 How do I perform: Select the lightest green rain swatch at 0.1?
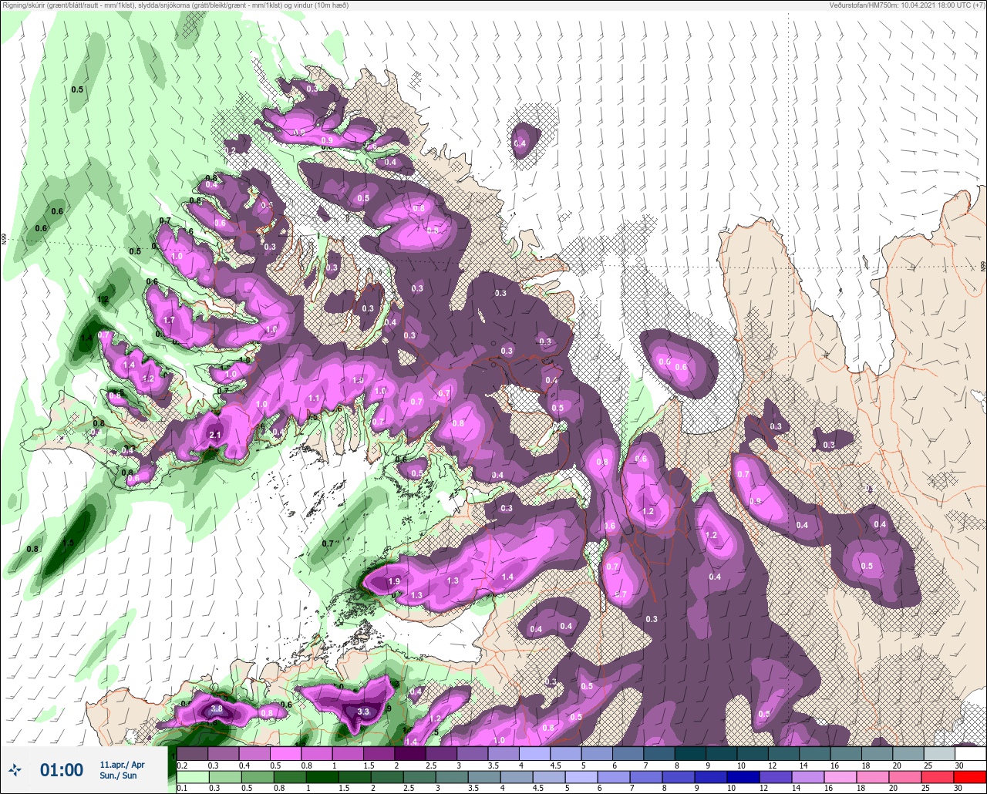pos(193,778)
